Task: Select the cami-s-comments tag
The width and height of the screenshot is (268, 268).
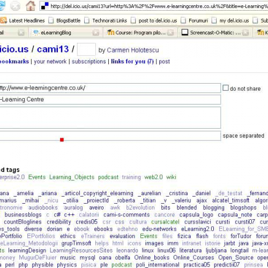Action: coord(126,214)
